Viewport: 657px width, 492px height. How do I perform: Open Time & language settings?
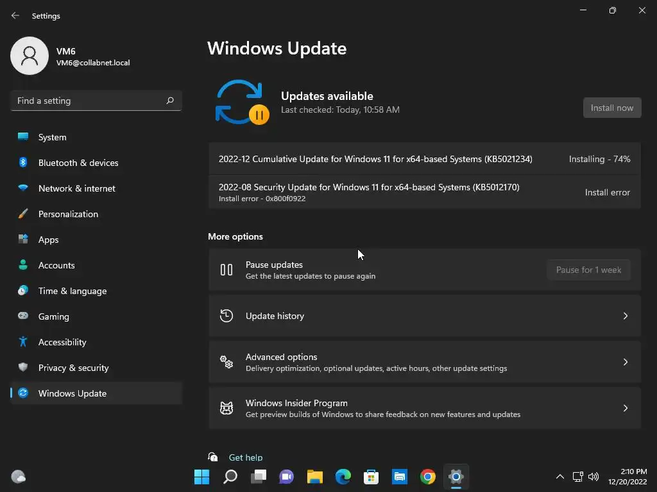click(96, 291)
